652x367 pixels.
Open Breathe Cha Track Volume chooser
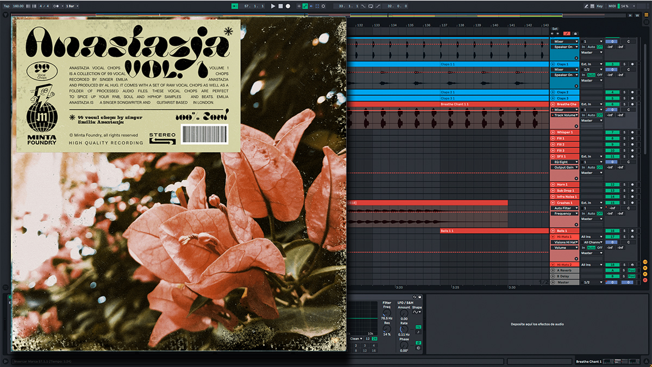[x=565, y=115]
